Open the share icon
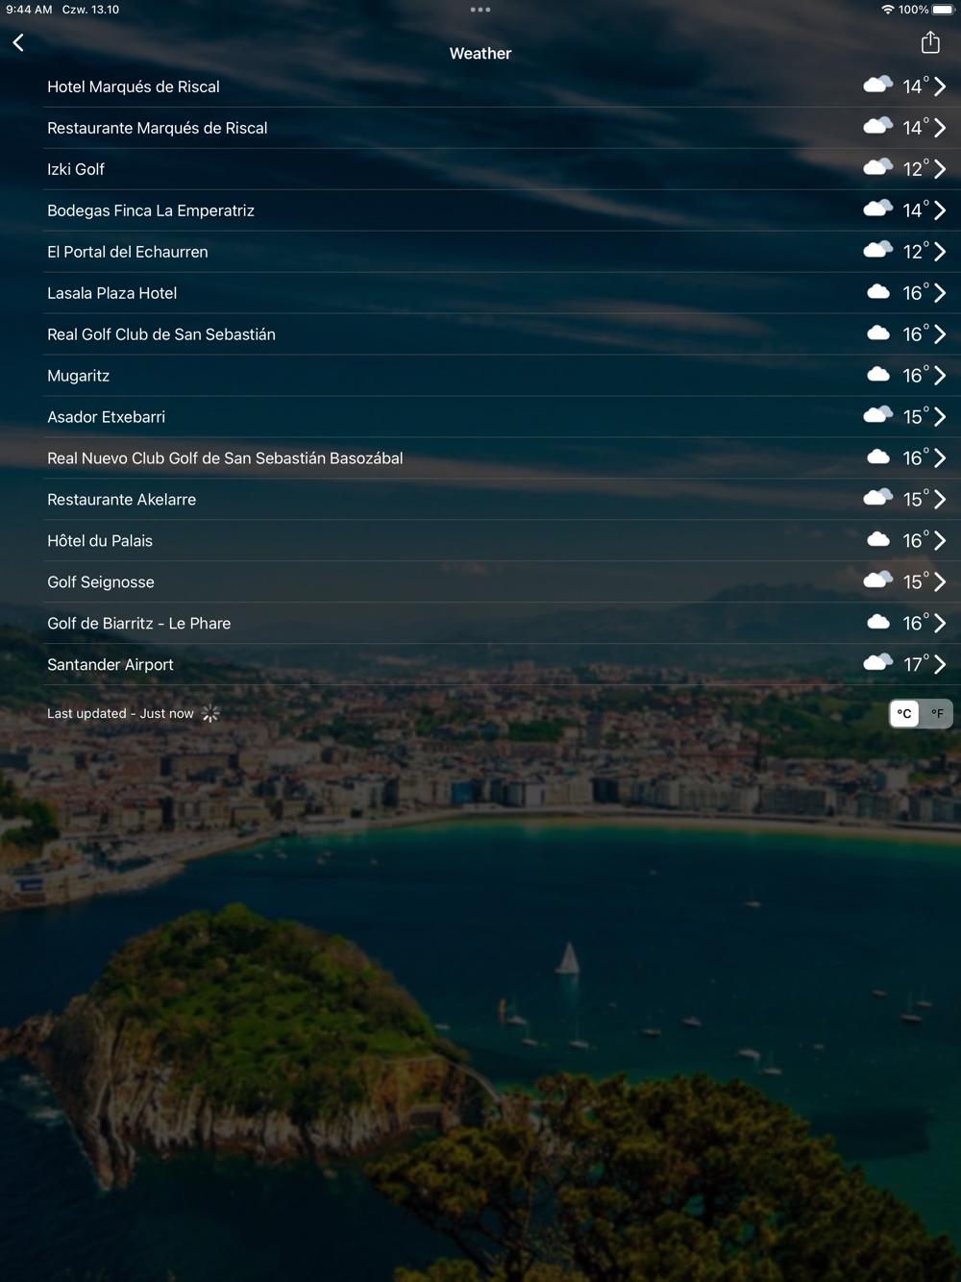The image size is (961, 1282). (x=930, y=41)
